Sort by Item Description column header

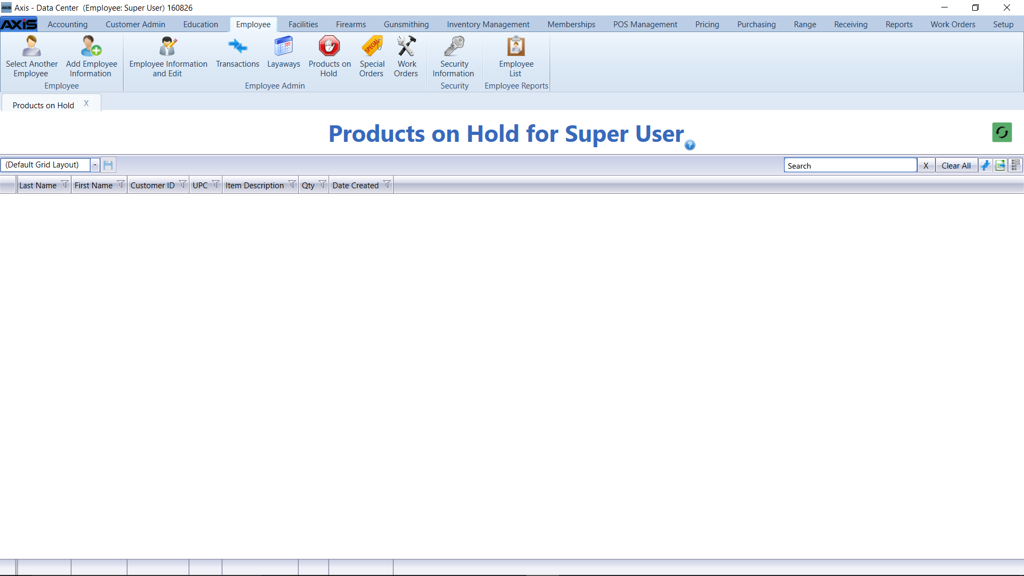254,186
